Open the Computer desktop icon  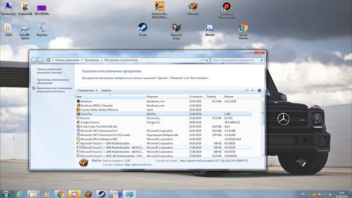click(x=8, y=9)
